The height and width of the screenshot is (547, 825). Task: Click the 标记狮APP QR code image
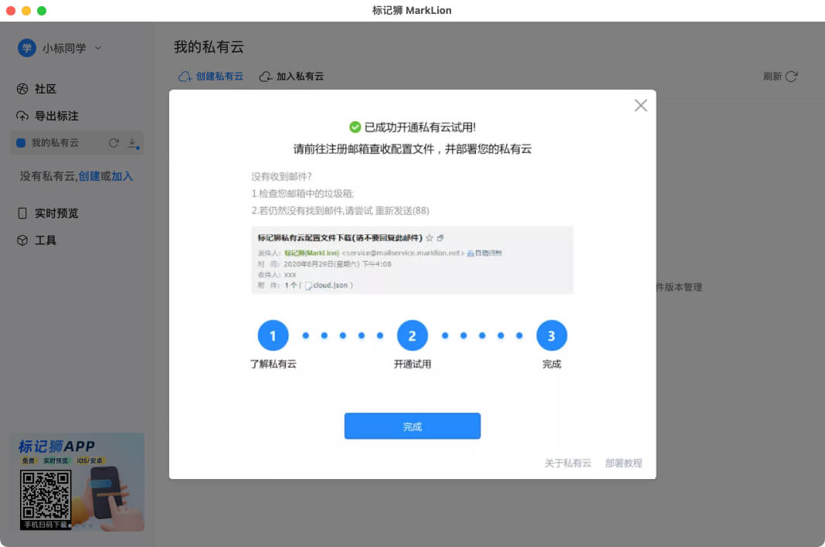pos(46,494)
